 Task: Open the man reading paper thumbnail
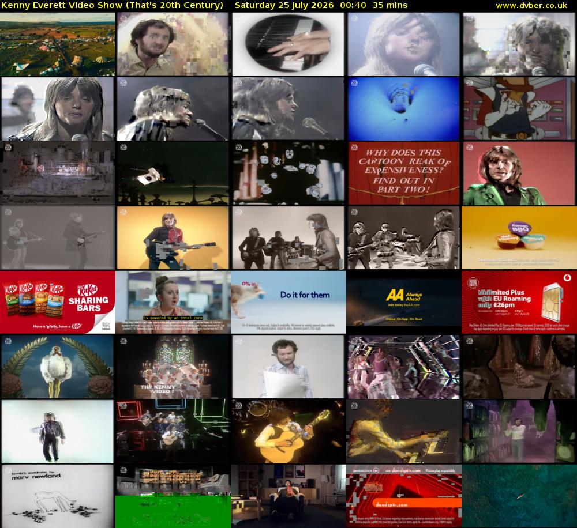[288, 367]
